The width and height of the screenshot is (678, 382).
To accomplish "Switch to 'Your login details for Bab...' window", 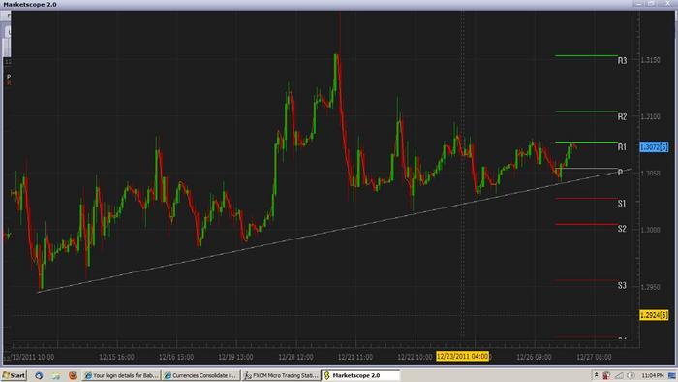I will 121,375.
